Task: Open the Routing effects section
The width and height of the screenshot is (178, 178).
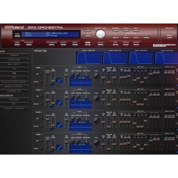Action: click(x=14, y=100)
